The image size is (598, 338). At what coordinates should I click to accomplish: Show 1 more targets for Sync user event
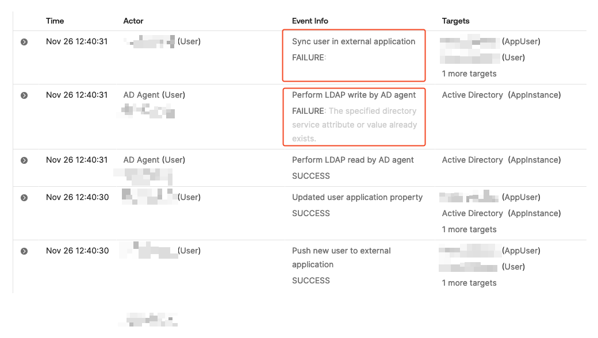tap(469, 74)
